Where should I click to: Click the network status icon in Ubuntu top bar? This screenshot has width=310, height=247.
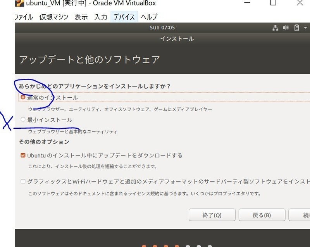point(275,28)
